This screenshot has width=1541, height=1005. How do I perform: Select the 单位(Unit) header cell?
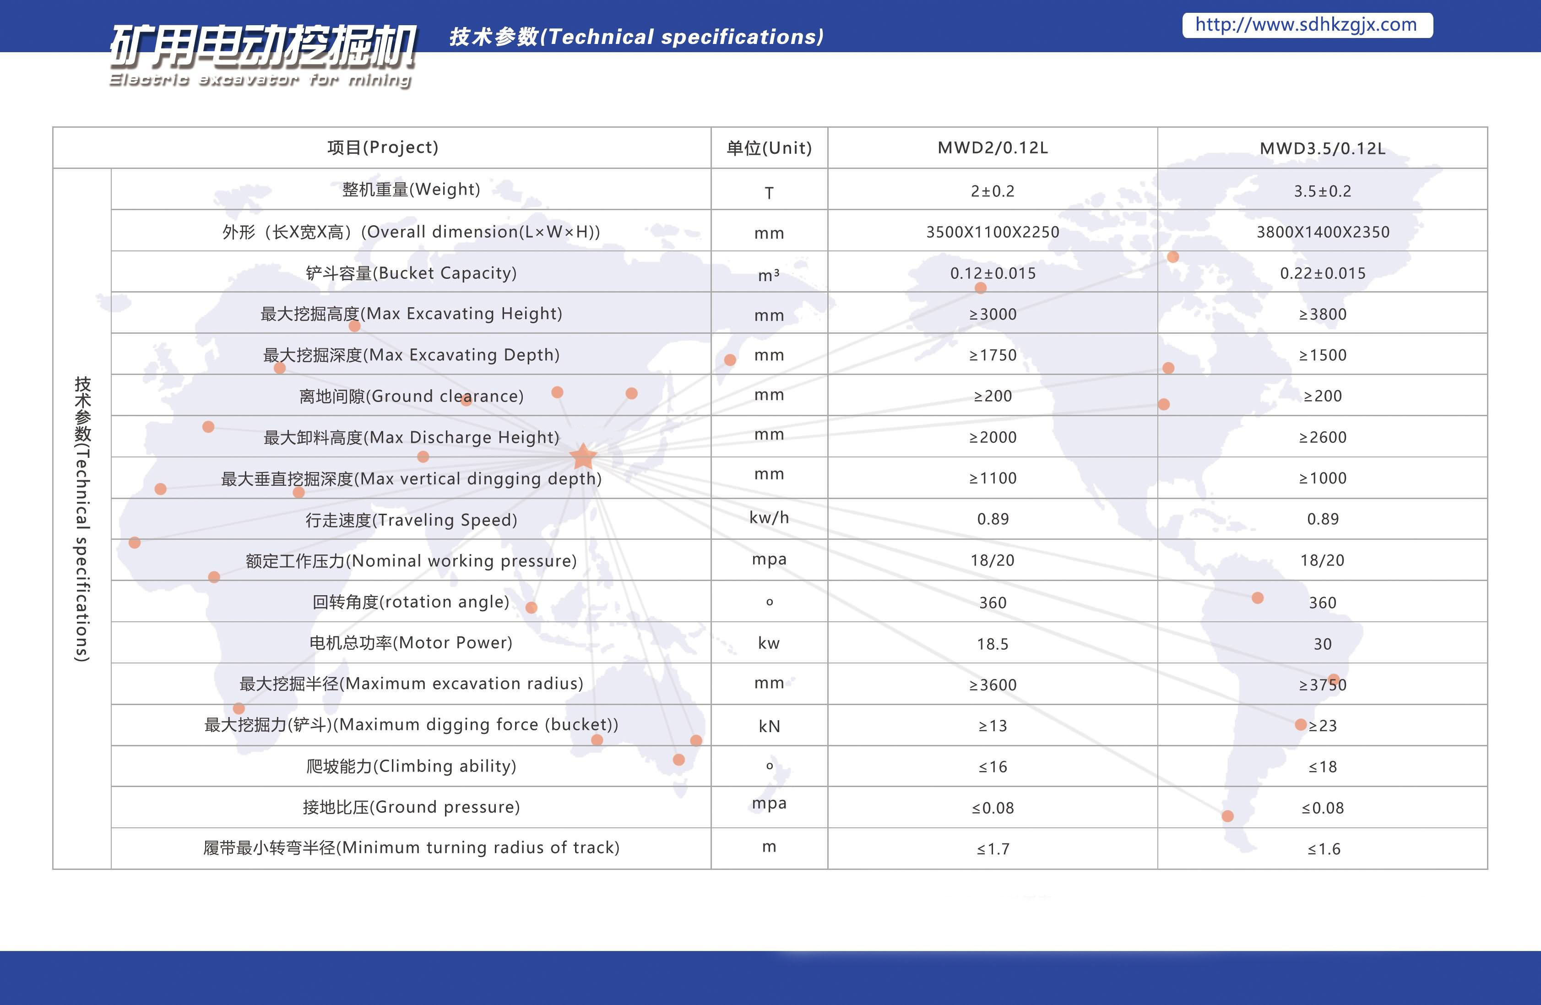(769, 148)
